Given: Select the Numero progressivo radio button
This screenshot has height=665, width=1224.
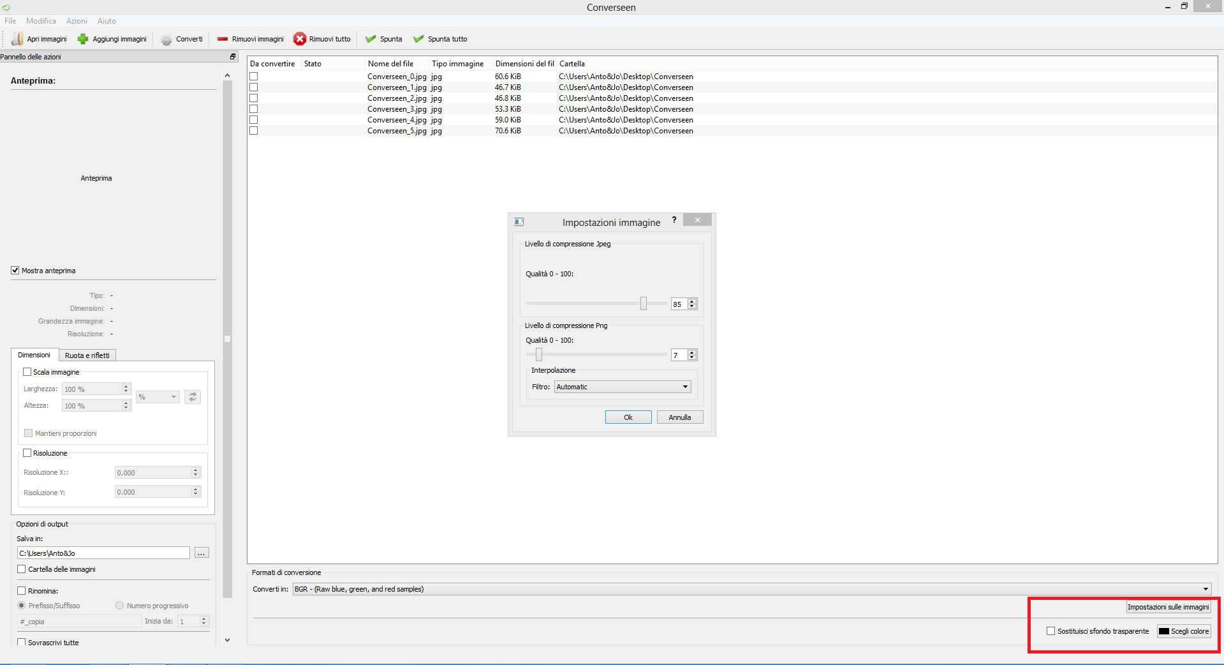Looking at the screenshot, I should point(119,606).
